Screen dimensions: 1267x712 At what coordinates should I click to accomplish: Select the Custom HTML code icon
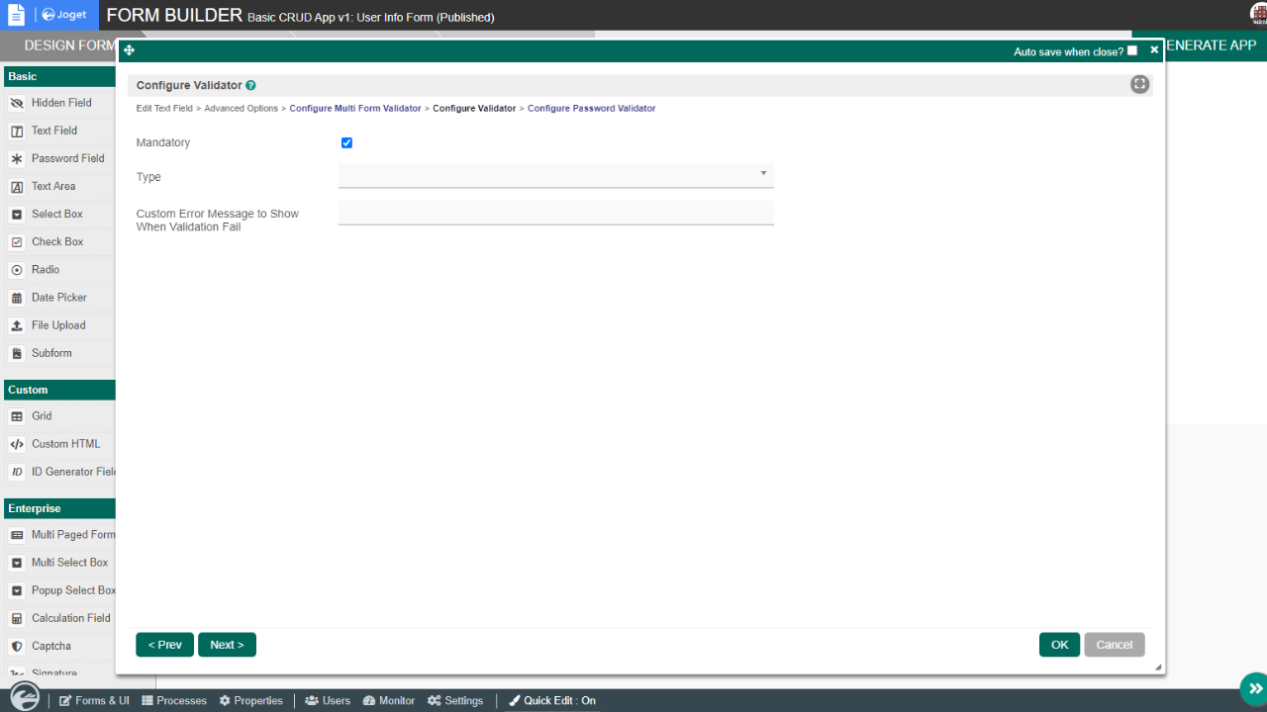coord(17,444)
